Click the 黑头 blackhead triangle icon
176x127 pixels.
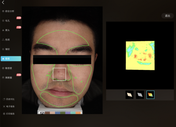pyautogui.click(x=3, y=30)
